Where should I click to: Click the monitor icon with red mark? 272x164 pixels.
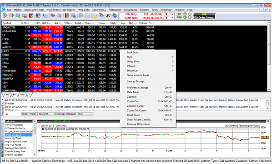click(25, 15)
